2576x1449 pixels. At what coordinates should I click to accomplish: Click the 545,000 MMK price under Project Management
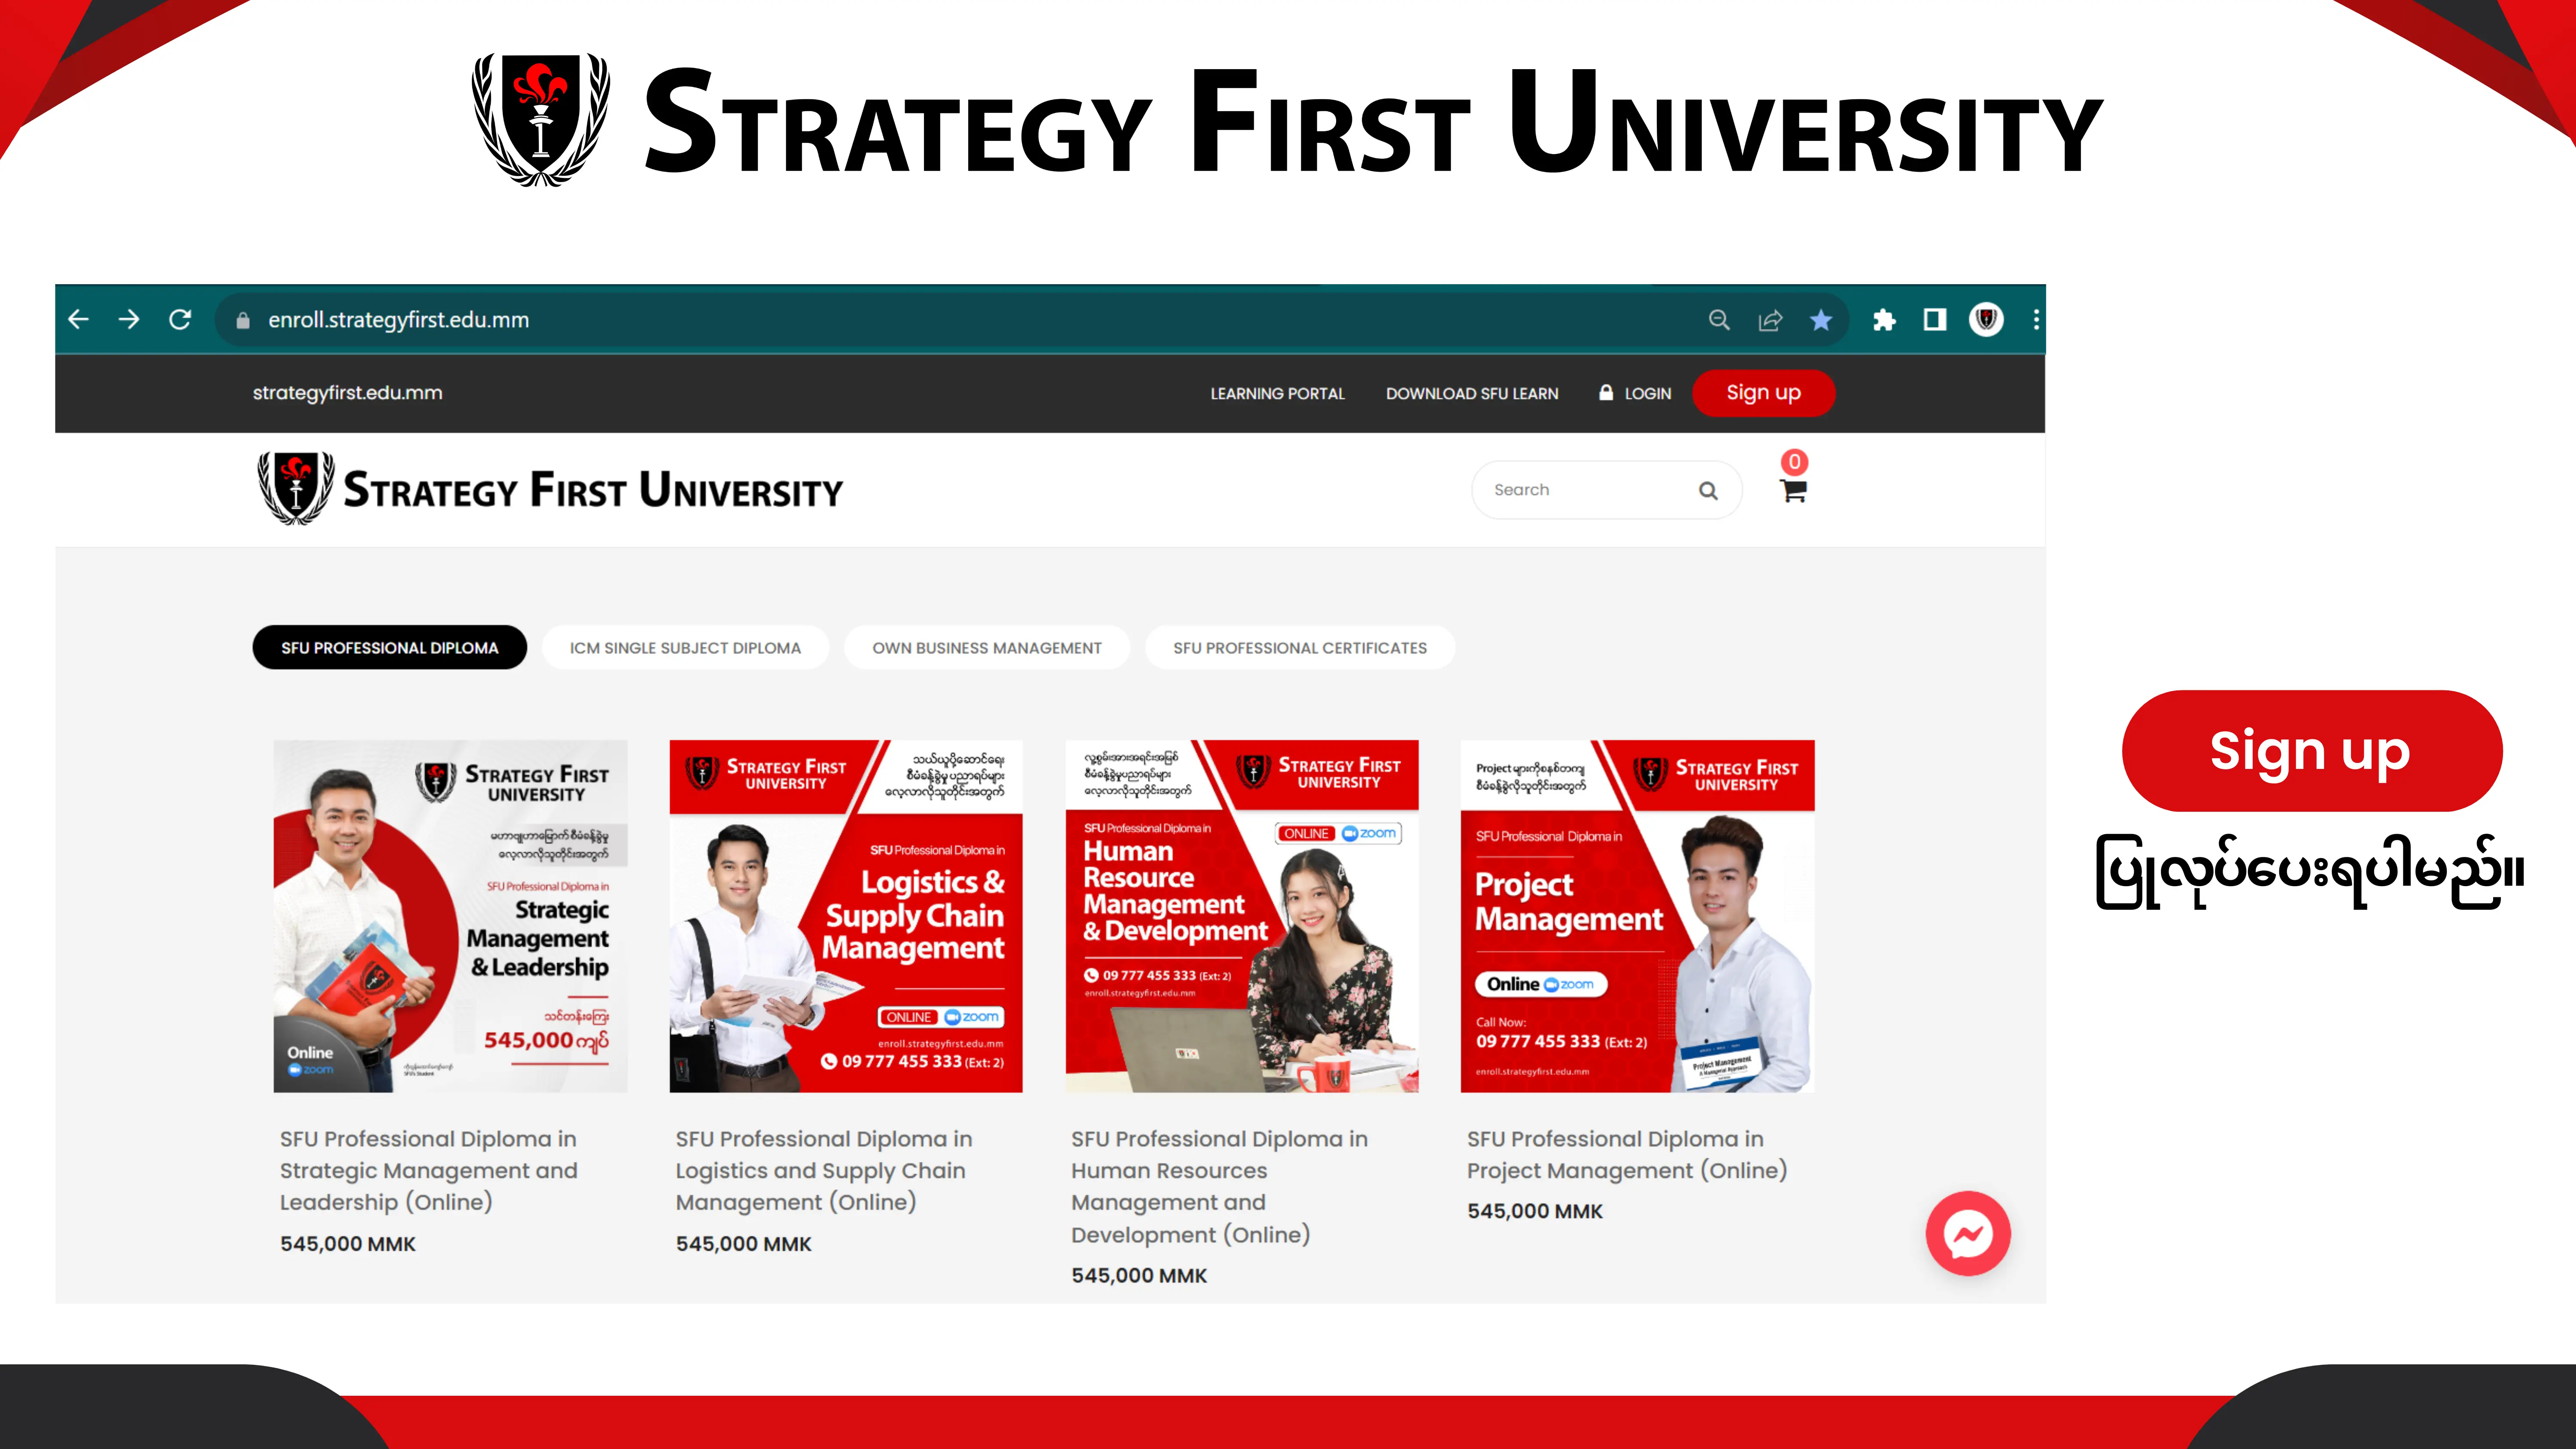(x=1535, y=1211)
